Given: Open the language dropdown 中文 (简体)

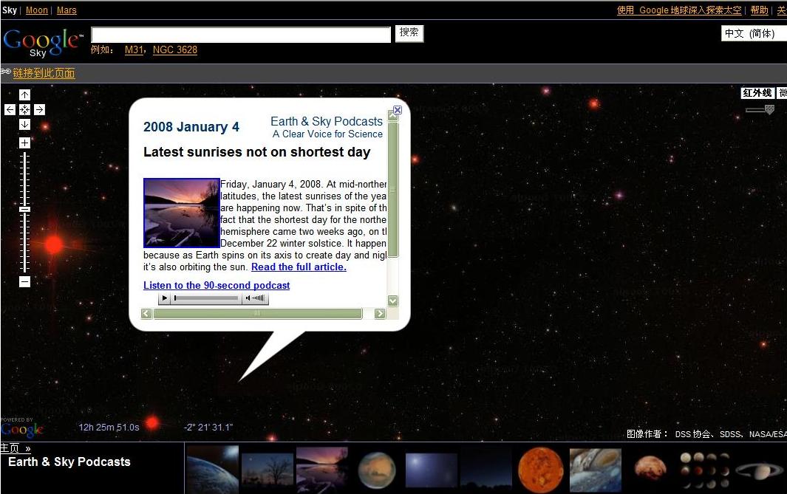Looking at the screenshot, I should (753, 34).
